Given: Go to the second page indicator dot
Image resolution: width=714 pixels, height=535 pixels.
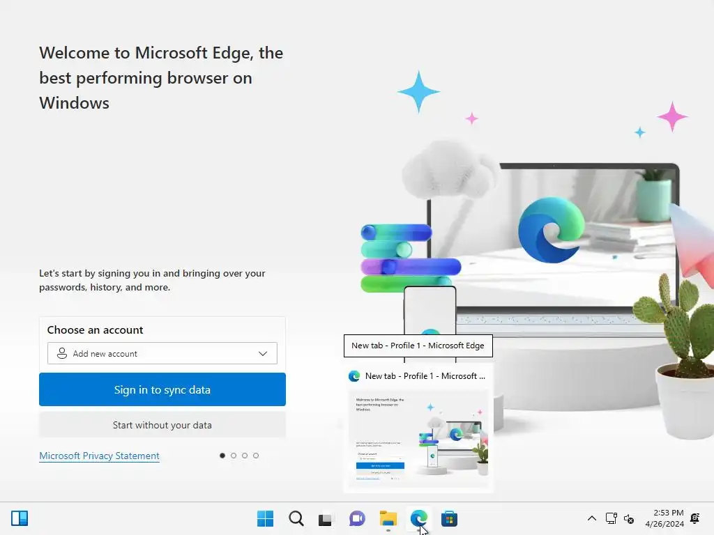Looking at the screenshot, I should [x=234, y=456].
